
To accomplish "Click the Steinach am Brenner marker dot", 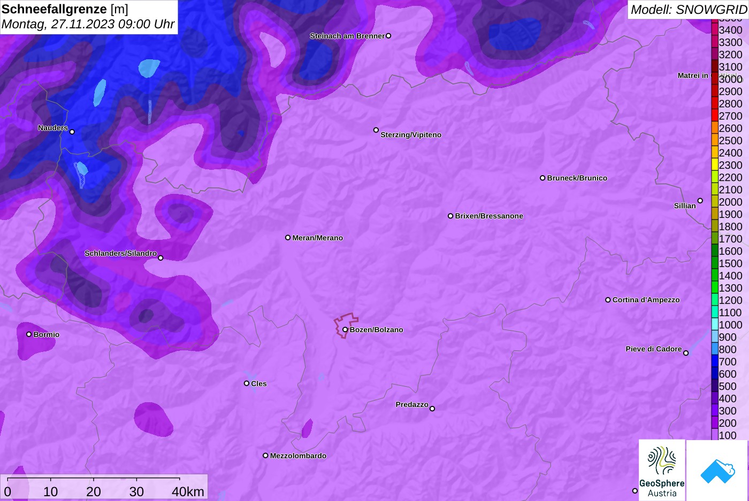I will [388, 36].
